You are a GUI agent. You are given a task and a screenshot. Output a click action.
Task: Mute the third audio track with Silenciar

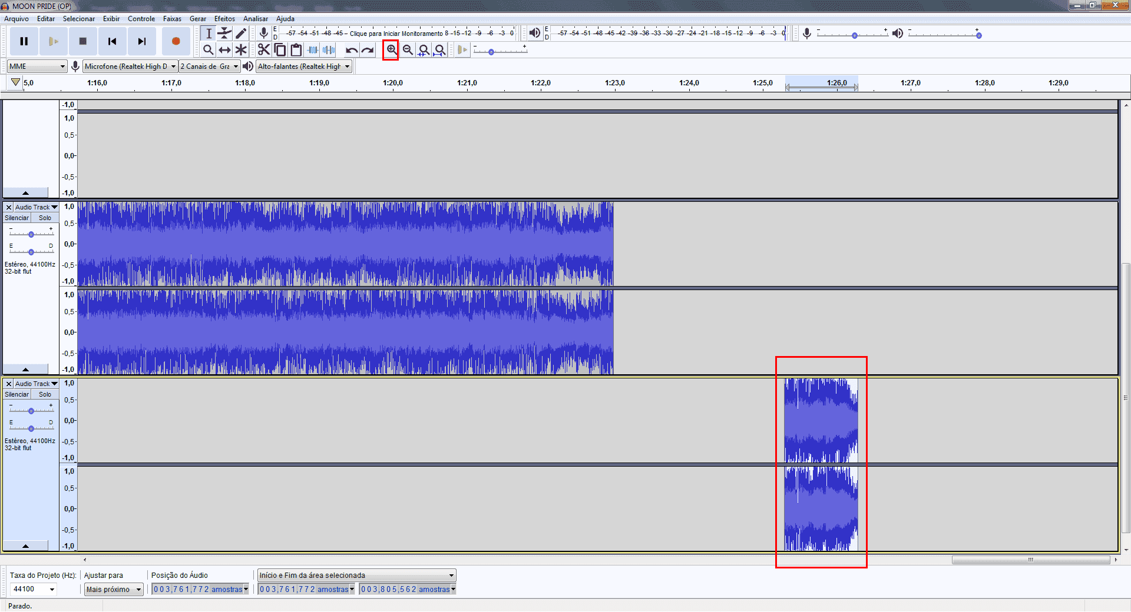(17, 394)
